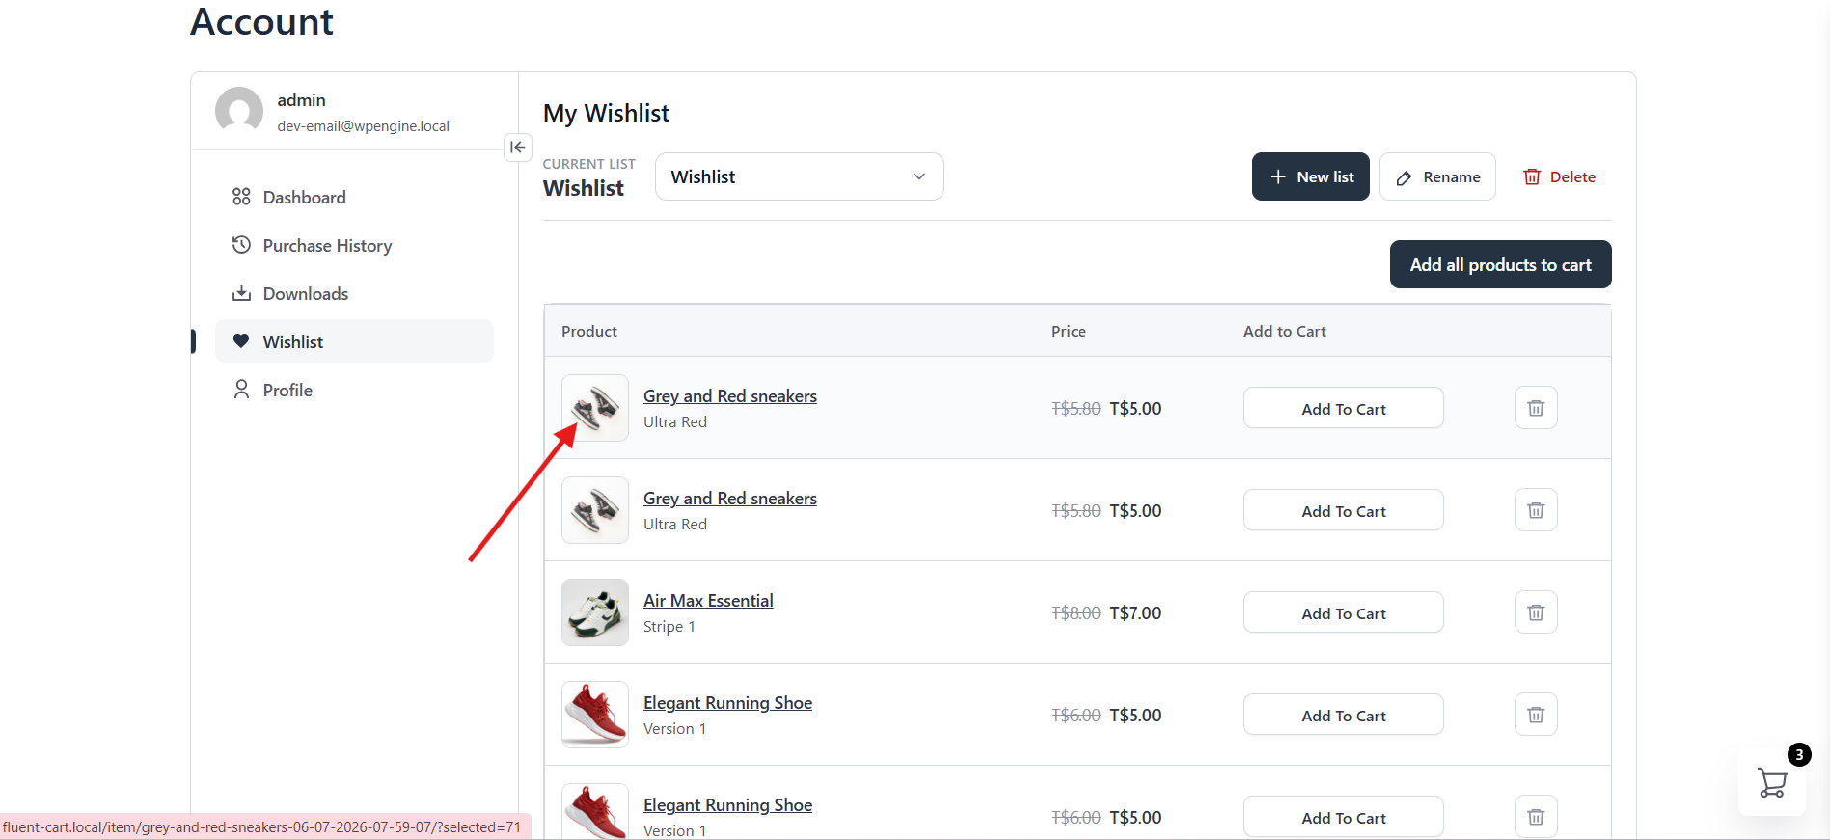The image size is (1830, 840).
Task: Open Profile settings
Action: (354, 390)
